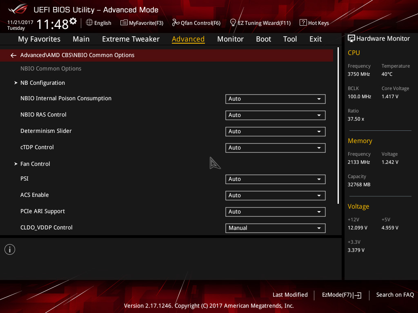Click Search on FAQ link
Viewport: 418px width, 313px height.
[x=395, y=295]
